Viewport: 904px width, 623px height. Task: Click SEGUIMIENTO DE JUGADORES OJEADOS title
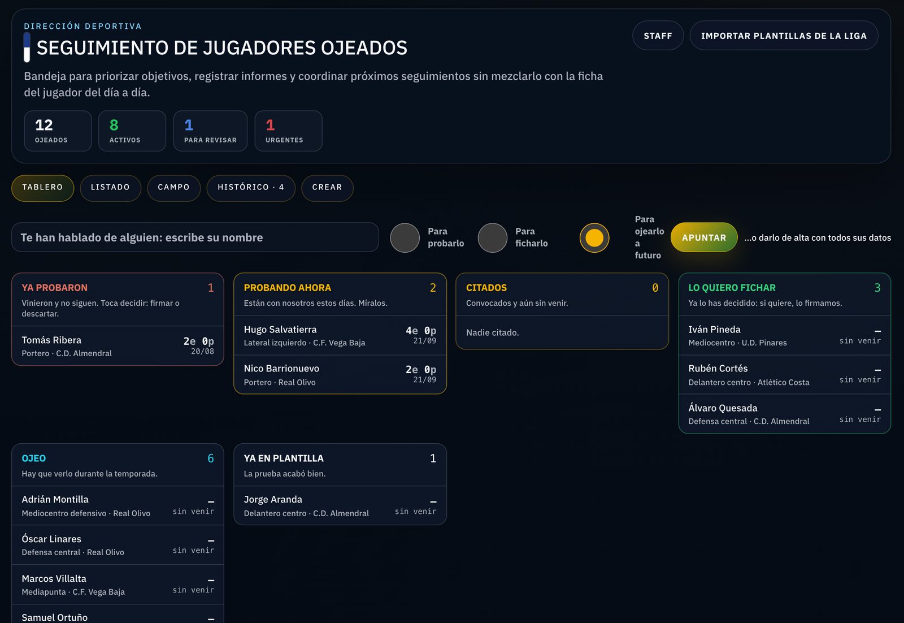click(x=222, y=48)
